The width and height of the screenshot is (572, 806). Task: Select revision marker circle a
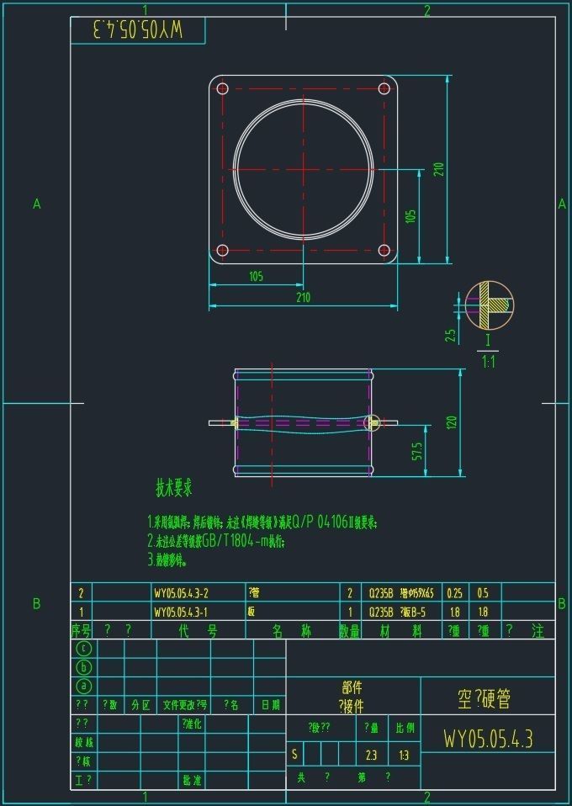[84, 686]
